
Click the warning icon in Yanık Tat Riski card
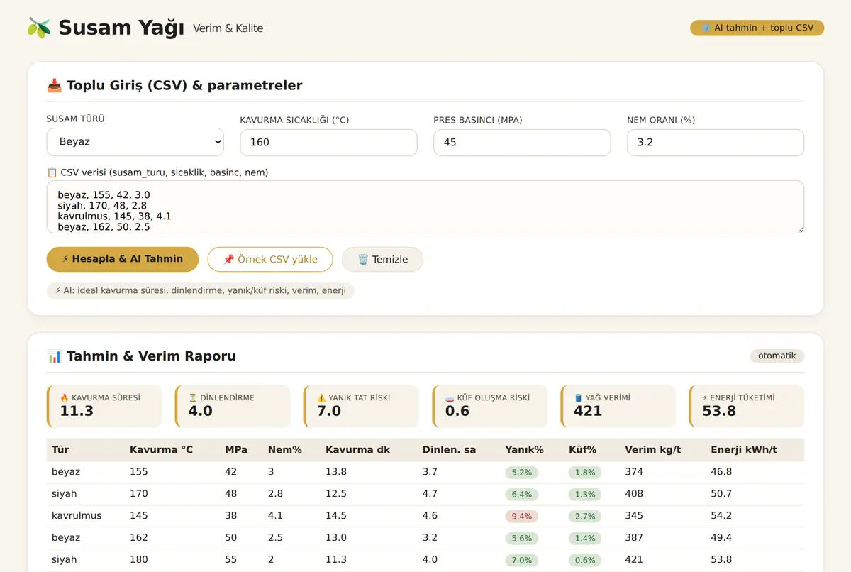(321, 398)
